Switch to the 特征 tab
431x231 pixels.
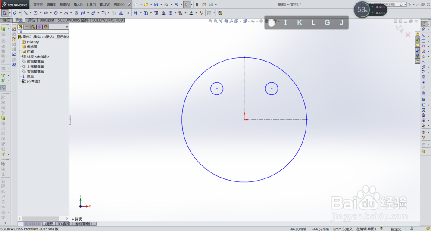tap(6, 20)
